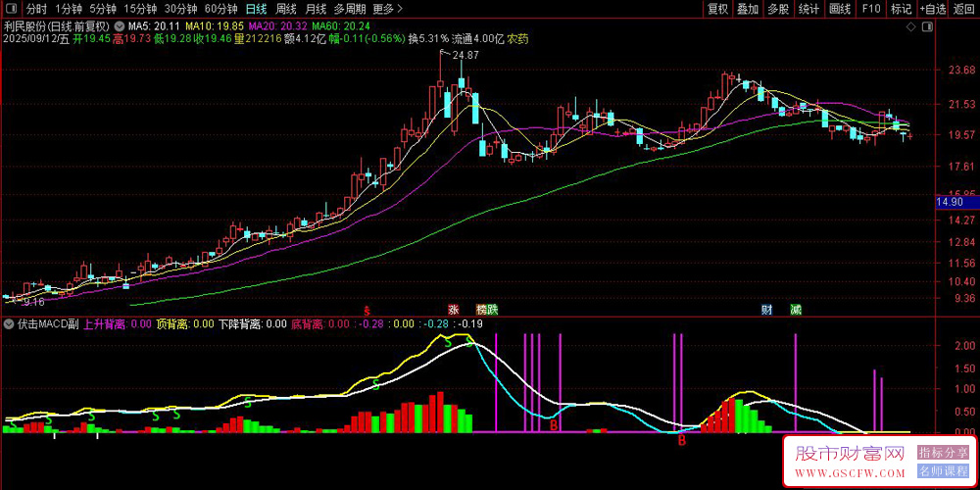The width and height of the screenshot is (980, 490).
Task: Switch to the 5分钟 chart
Action: 103,9
